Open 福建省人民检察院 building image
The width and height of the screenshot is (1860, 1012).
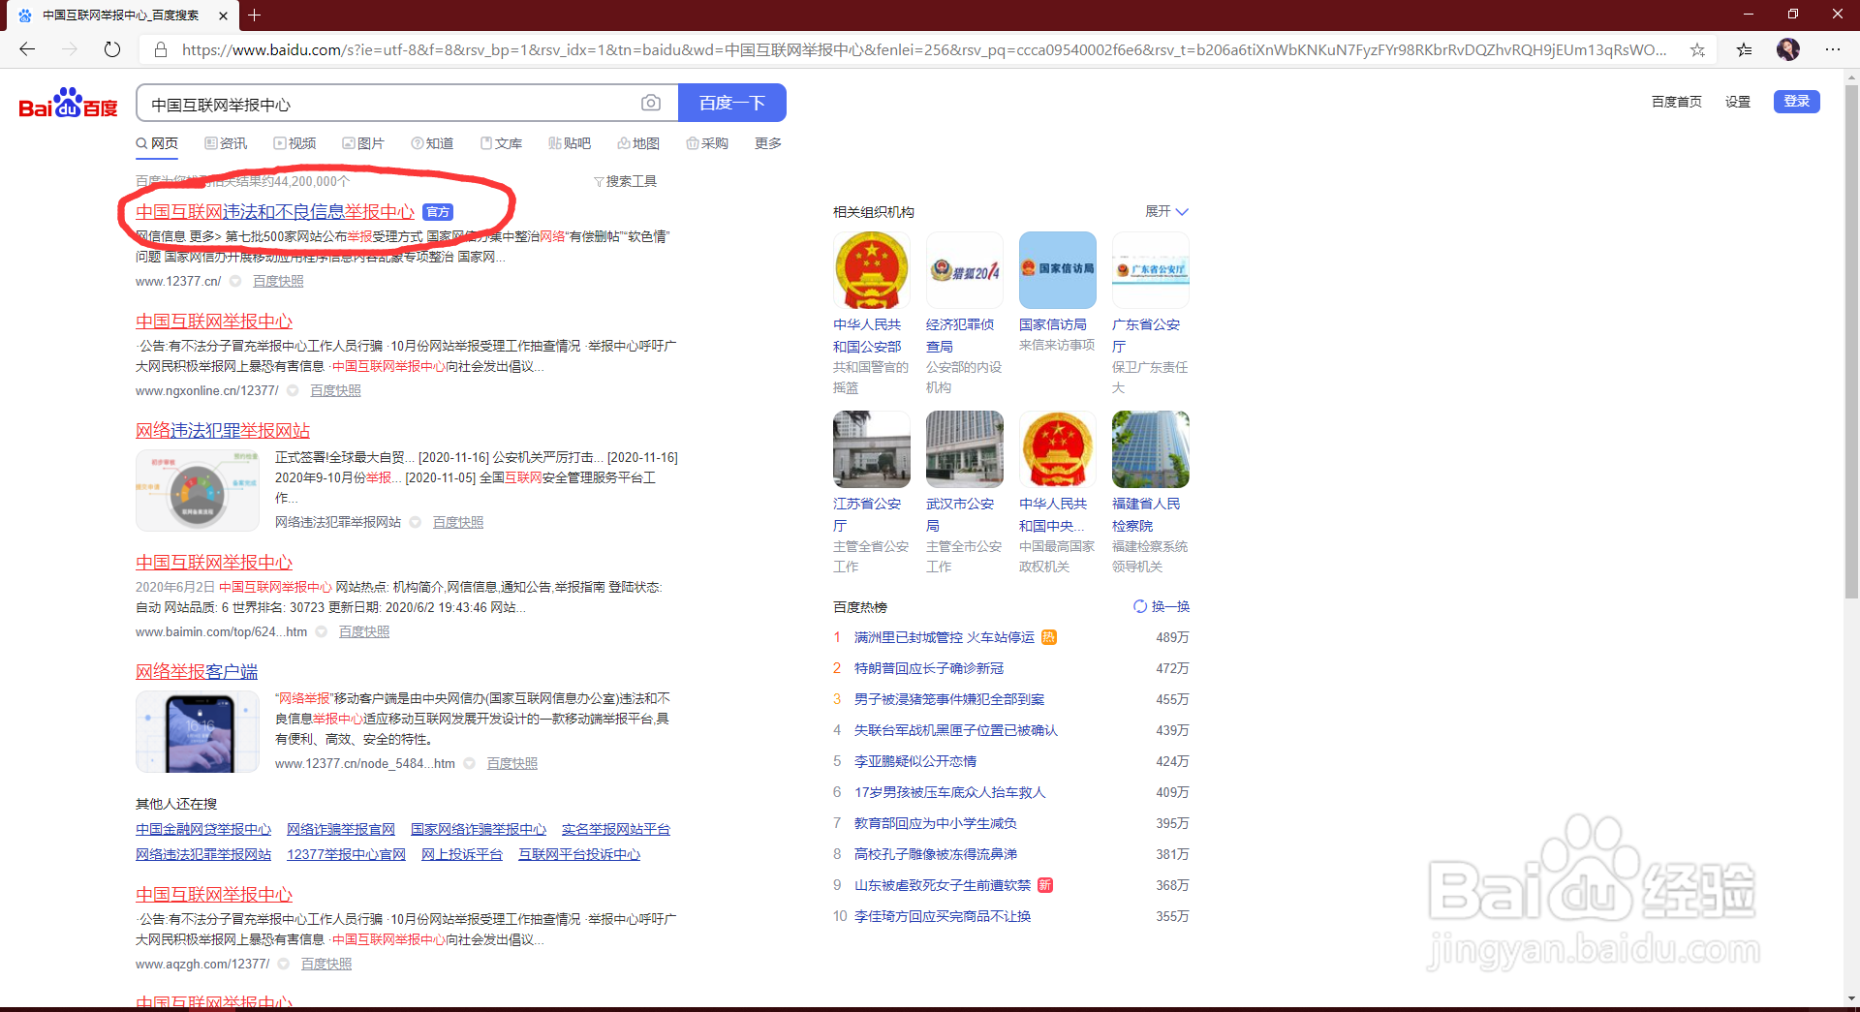(1151, 449)
